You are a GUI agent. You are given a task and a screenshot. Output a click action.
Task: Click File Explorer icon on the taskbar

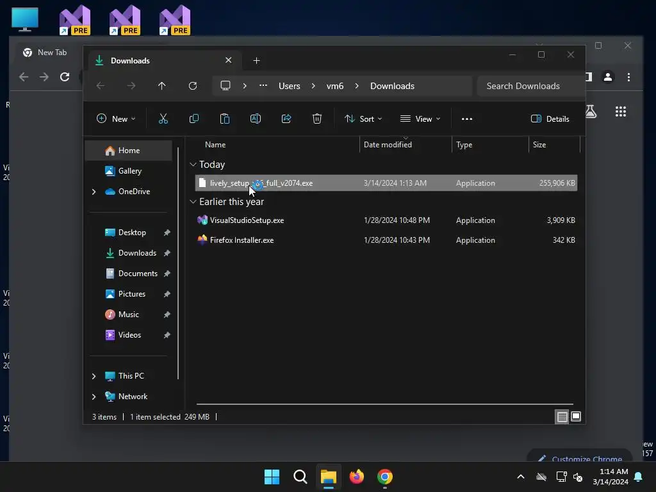329,477
